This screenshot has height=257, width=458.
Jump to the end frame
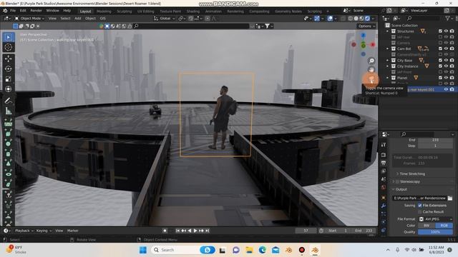(207, 231)
